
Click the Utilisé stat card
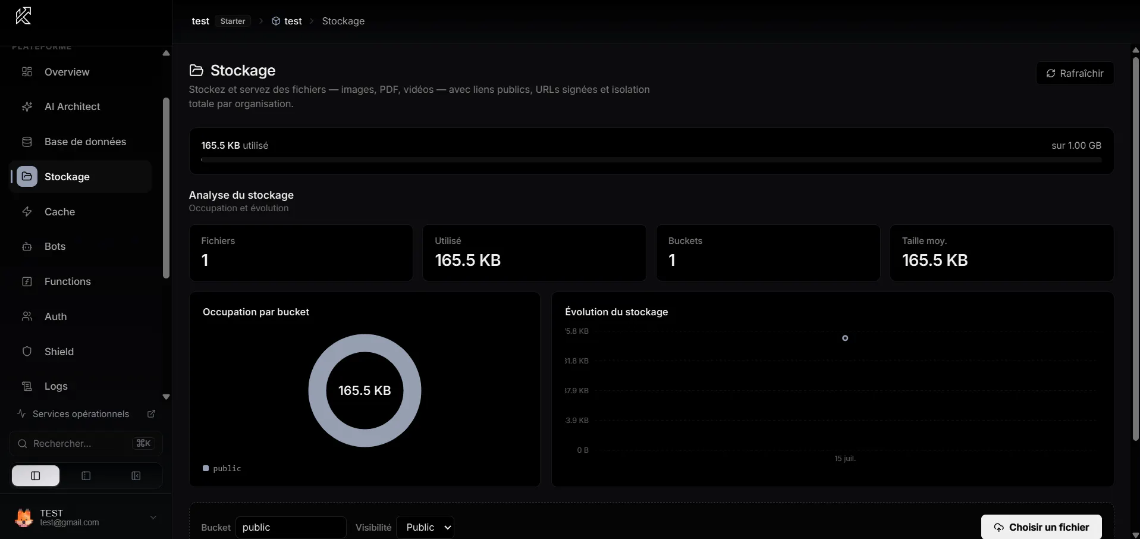535,253
